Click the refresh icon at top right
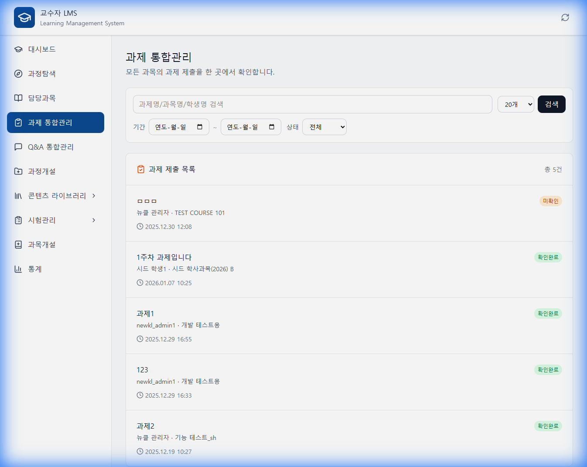This screenshot has height=467, width=587. [x=565, y=17]
